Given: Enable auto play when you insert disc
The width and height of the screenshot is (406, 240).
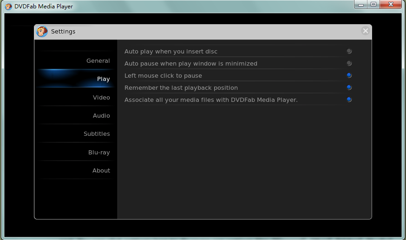Looking at the screenshot, I should pyautogui.click(x=349, y=51).
